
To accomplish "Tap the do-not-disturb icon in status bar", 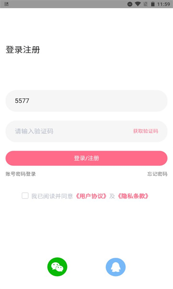I will click(x=130, y=4).
